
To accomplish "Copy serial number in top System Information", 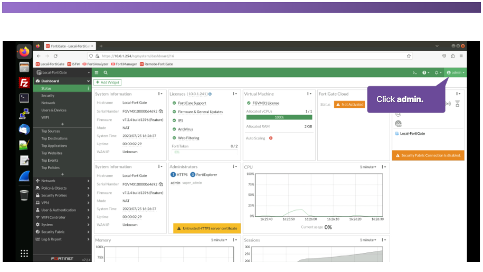I will coord(161,111).
